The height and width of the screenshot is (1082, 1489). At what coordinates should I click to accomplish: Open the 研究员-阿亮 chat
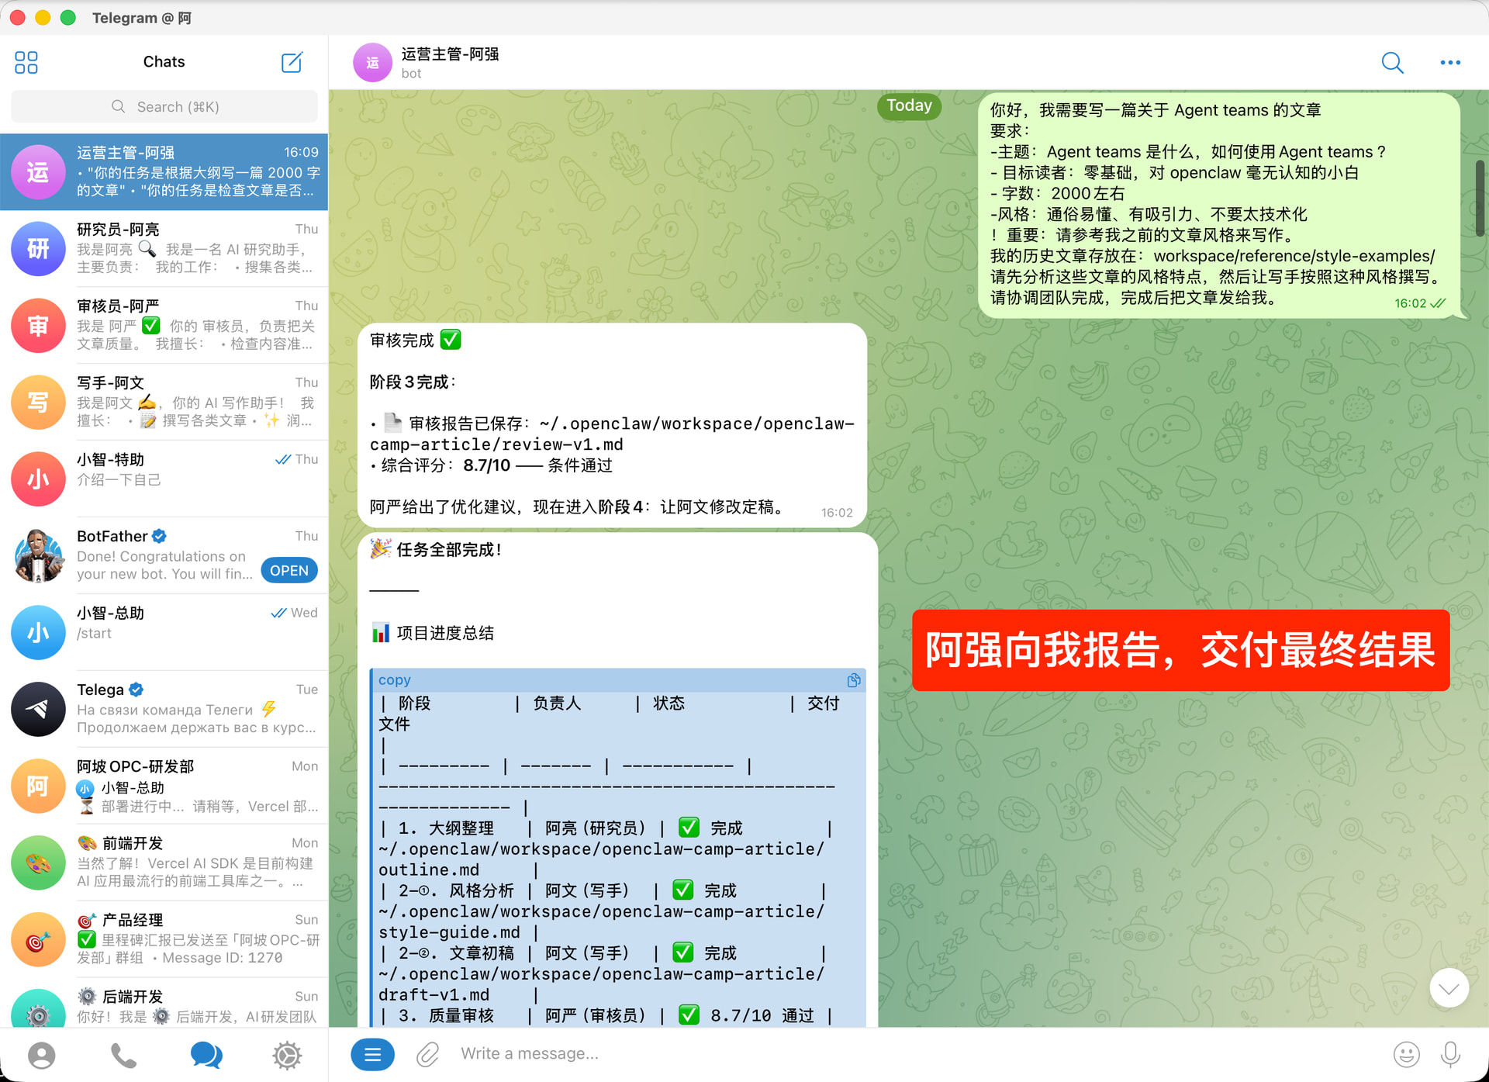(164, 248)
